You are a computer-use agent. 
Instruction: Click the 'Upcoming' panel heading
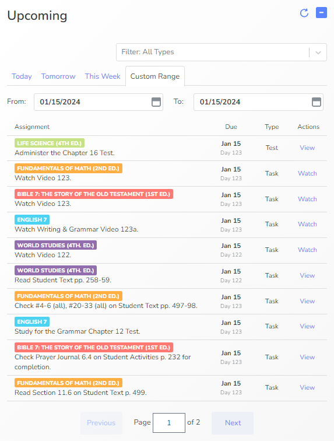tap(37, 16)
